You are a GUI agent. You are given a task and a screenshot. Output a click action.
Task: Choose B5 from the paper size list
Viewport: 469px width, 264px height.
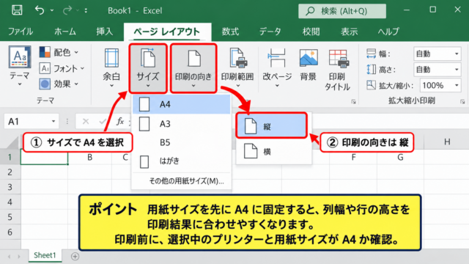182,142
